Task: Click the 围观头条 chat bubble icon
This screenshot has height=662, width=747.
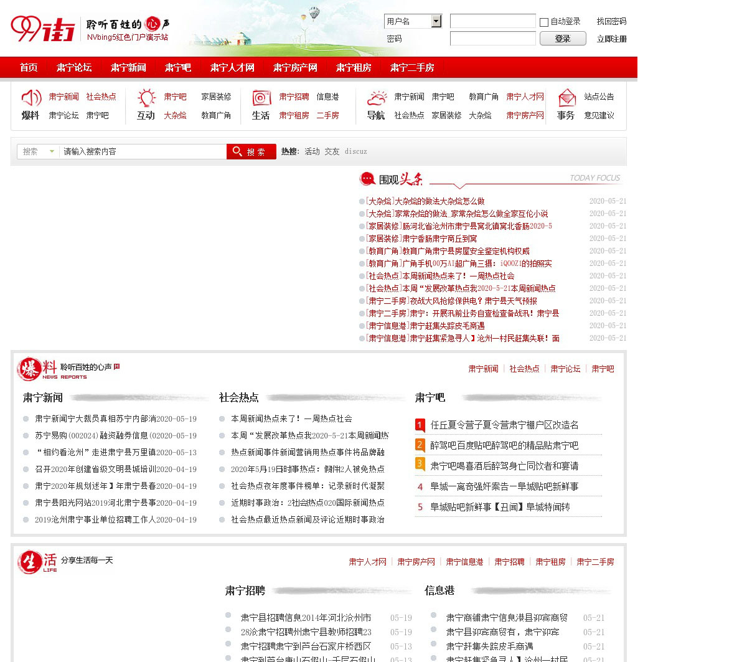Action: [x=367, y=179]
